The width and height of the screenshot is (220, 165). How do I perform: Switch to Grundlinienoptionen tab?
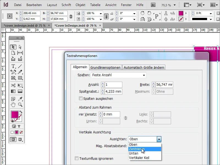[105, 67]
